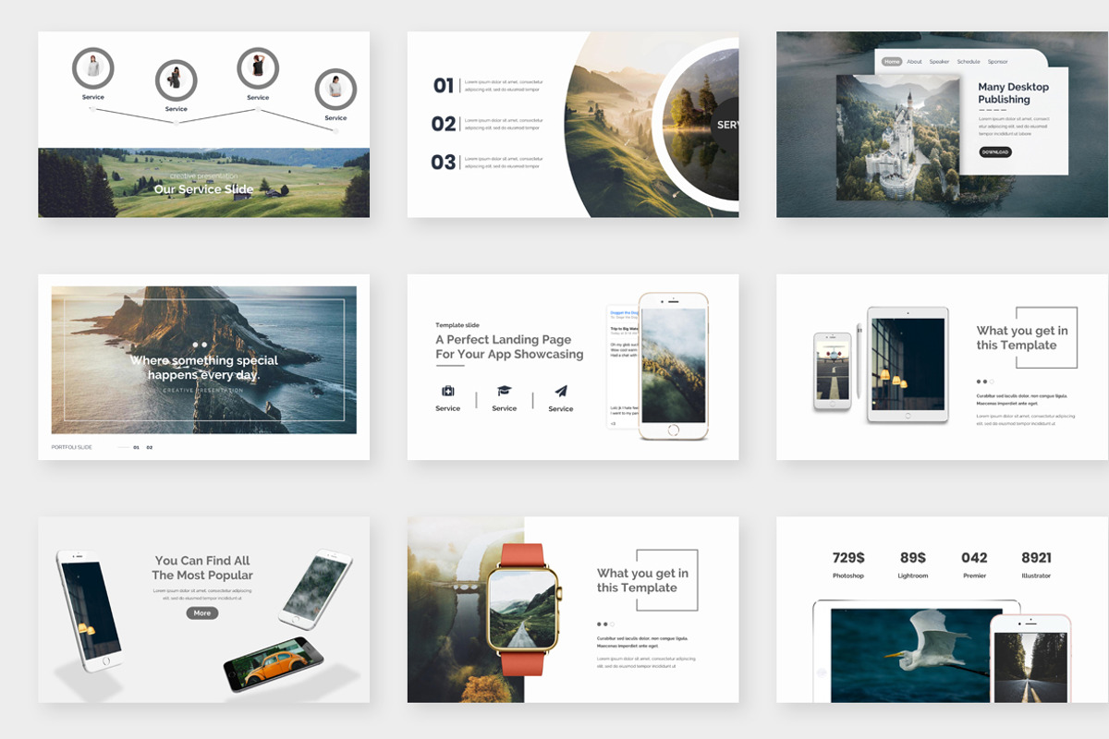Viewport: 1109px width, 739px height.
Task: Tap the home button on the landing page phone
Action: pos(673,430)
